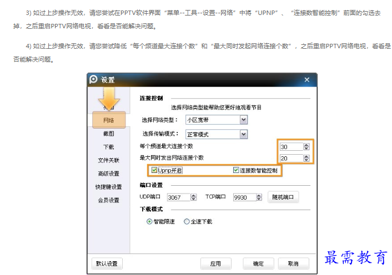
Task: Click the text 选择网络类型能帮助您更好地观看节目
Action: pyautogui.click(x=216, y=108)
